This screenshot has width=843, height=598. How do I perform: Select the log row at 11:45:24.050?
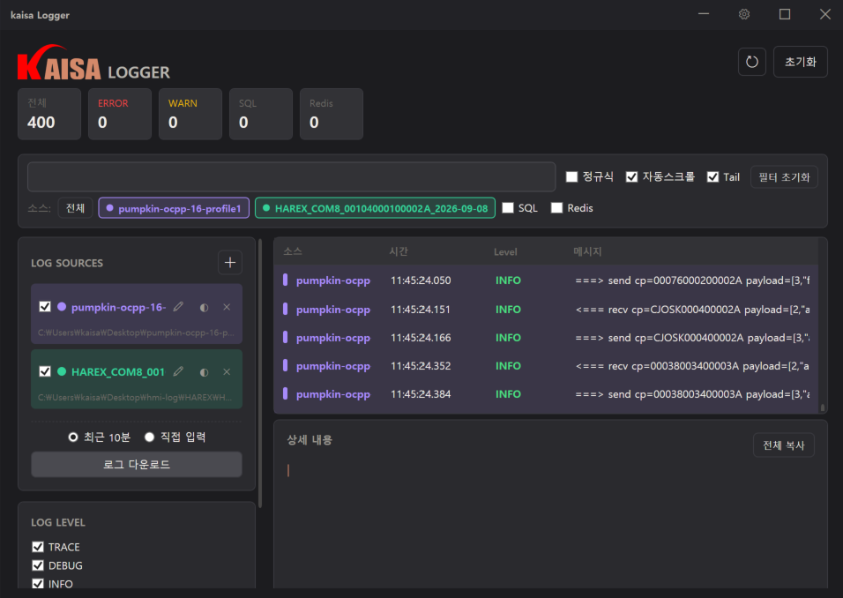click(x=546, y=280)
